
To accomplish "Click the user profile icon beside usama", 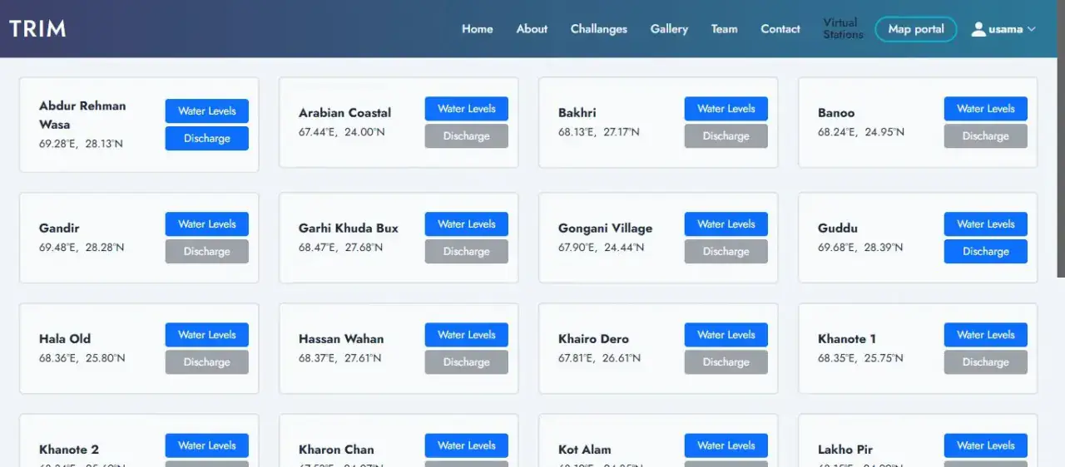I will click(x=978, y=29).
